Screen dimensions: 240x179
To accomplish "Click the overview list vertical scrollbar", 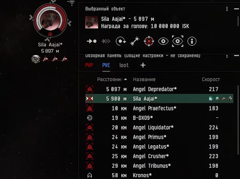I will pyautogui.click(x=238, y=120).
